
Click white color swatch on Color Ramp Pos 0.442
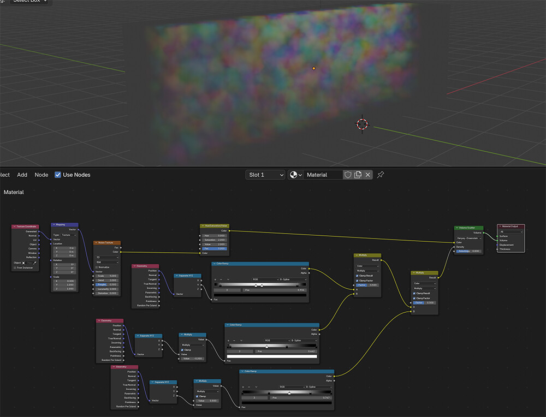click(x=272, y=356)
